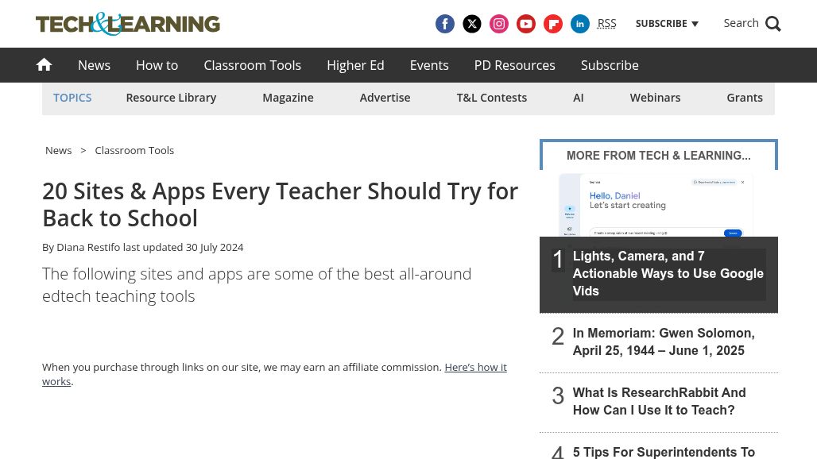This screenshot has height=459, width=817.
Task: Click the home icon in navigation bar
Action: pos(44,64)
